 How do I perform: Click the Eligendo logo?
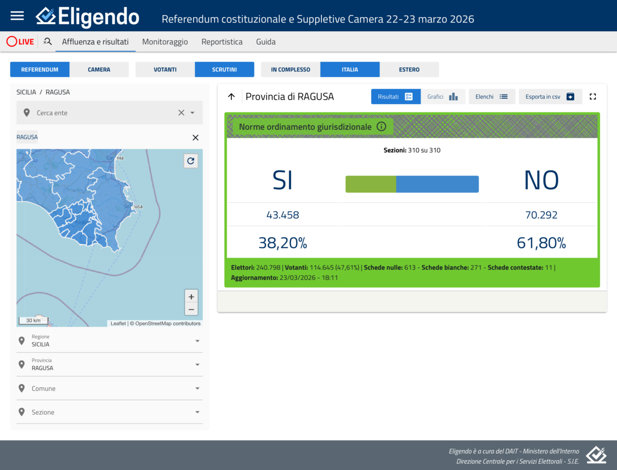tap(87, 16)
